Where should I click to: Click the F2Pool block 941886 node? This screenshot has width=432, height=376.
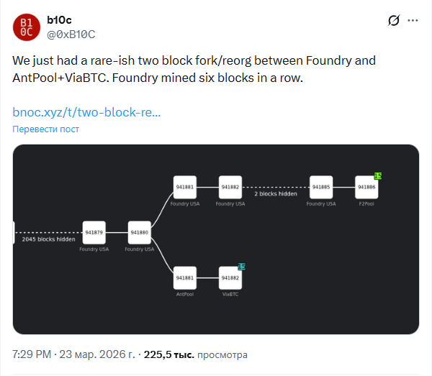tap(366, 187)
